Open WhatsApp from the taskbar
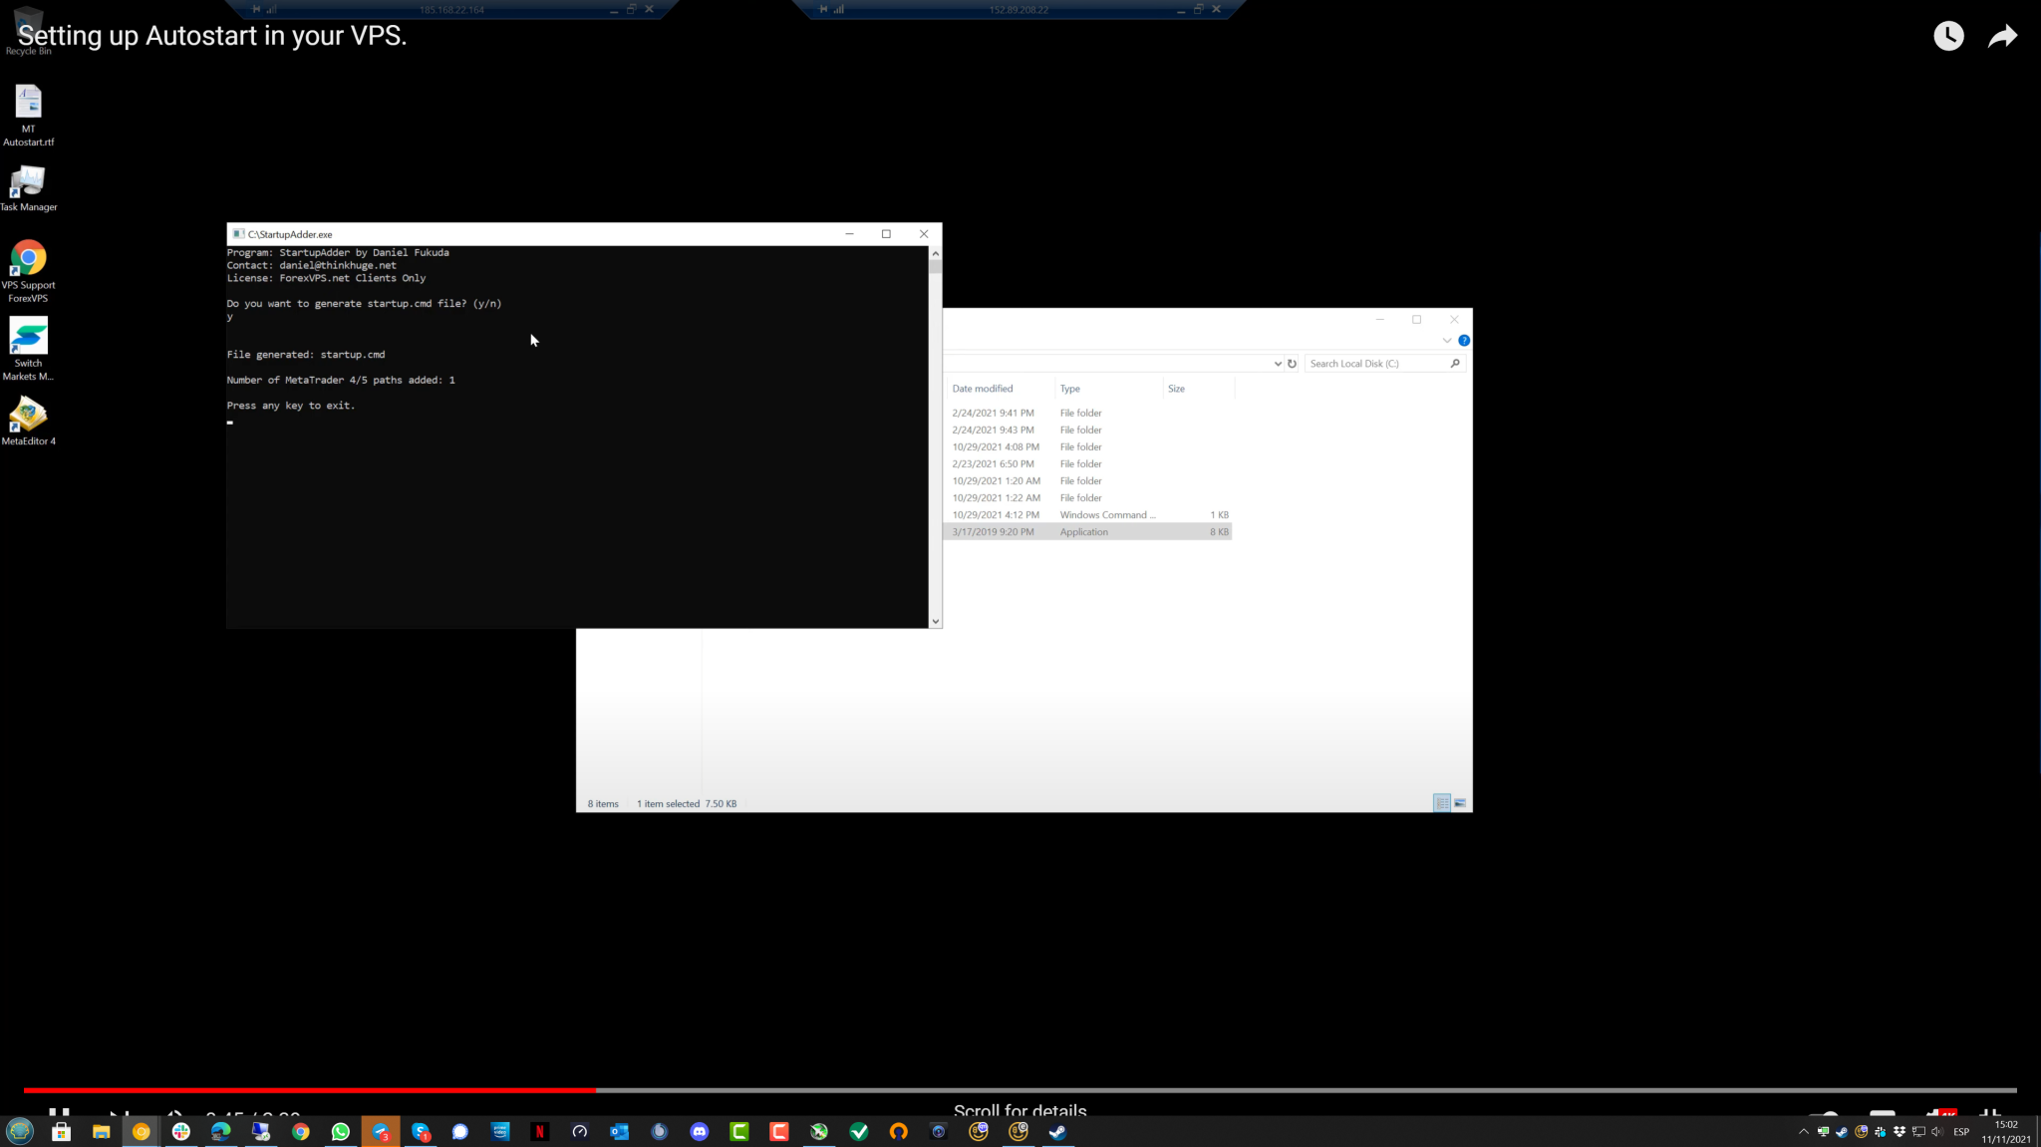2041x1147 pixels. (341, 1131)
